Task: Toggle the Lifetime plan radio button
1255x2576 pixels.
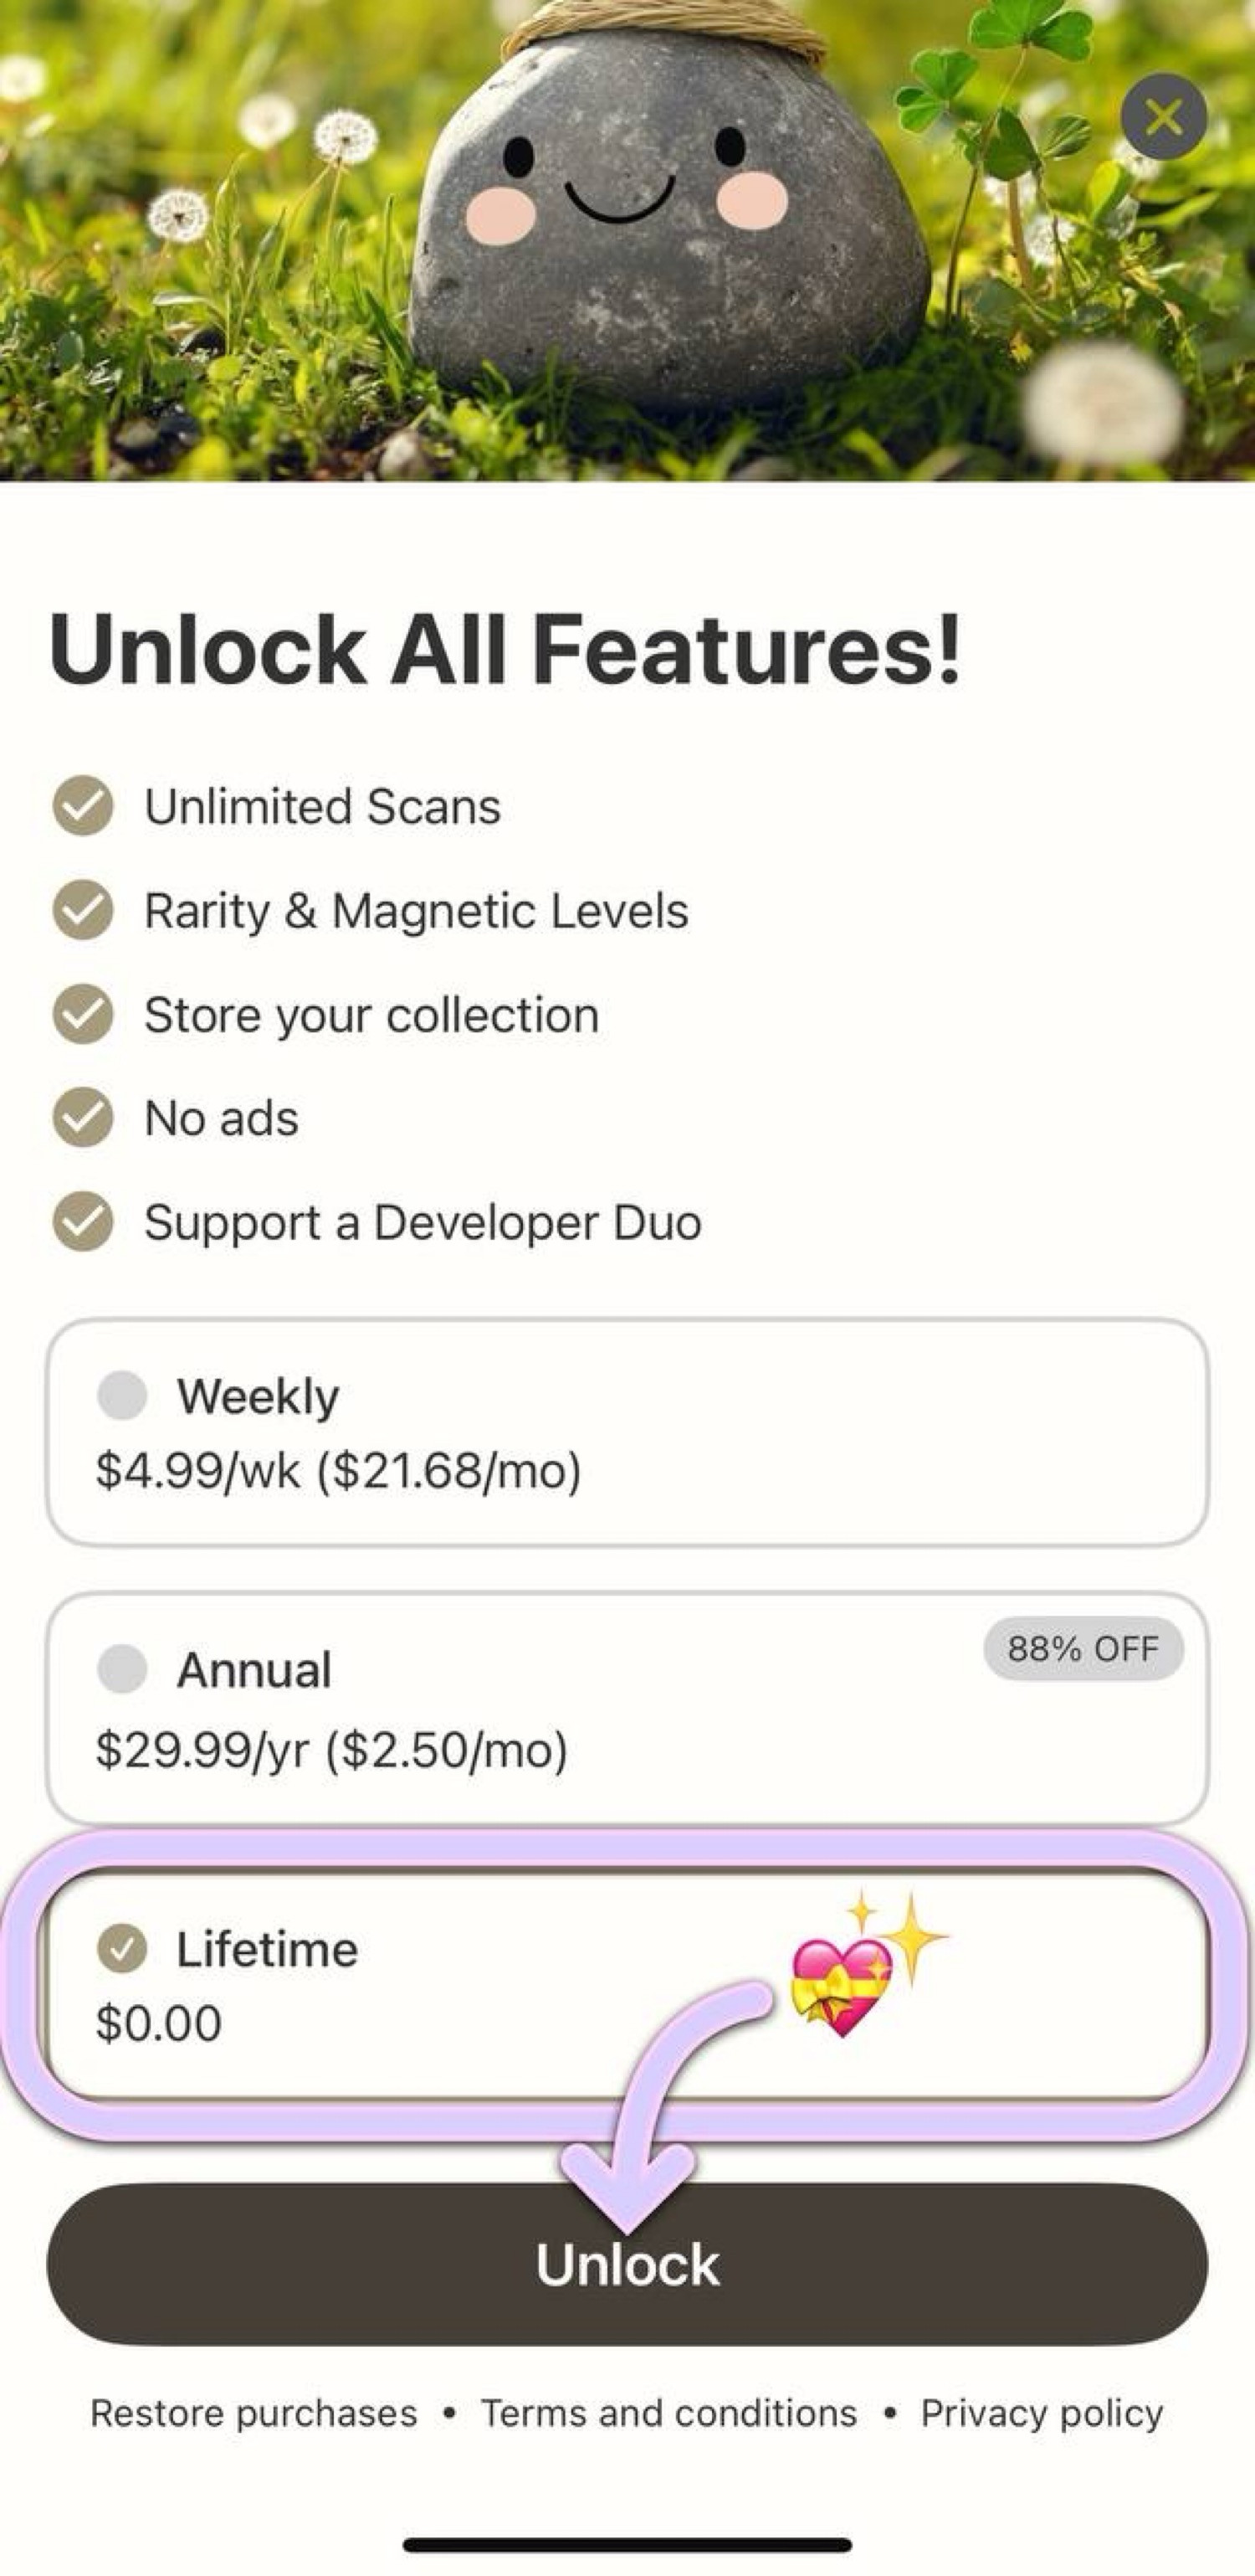Action: (x=122, y=1949)
